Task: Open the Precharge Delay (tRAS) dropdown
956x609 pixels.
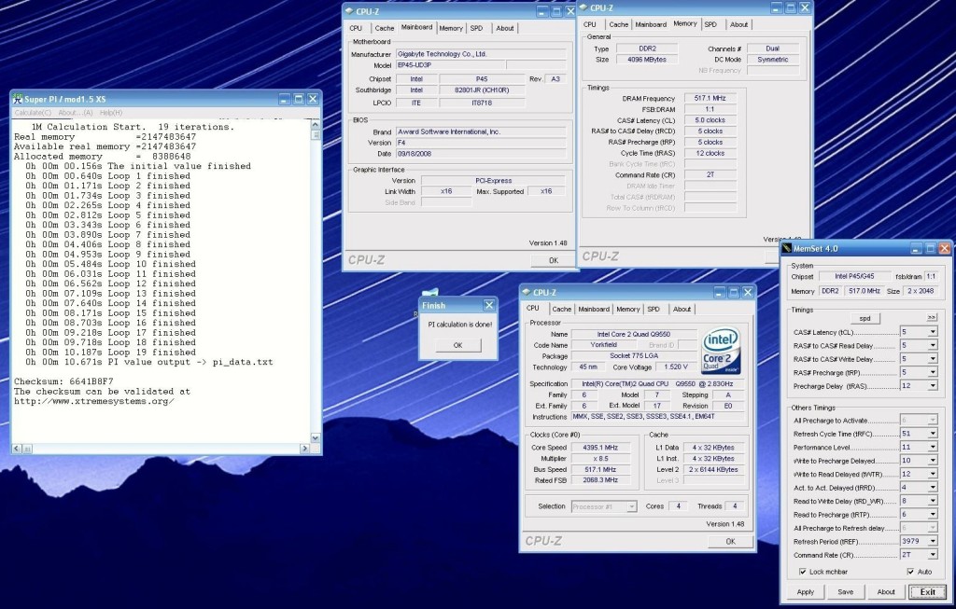Action: [x=933, y=385]
